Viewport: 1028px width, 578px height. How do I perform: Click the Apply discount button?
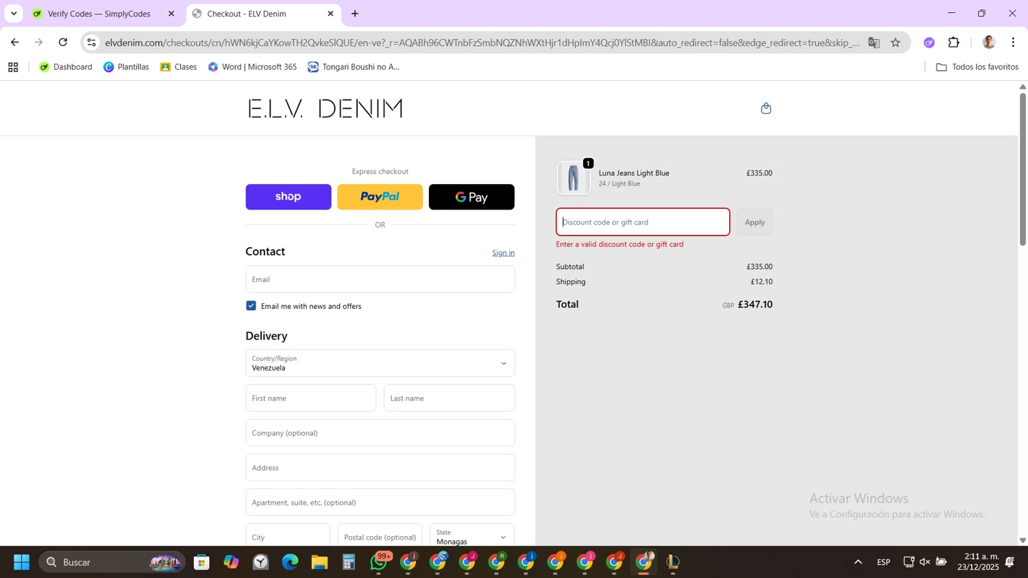(755, 222)
